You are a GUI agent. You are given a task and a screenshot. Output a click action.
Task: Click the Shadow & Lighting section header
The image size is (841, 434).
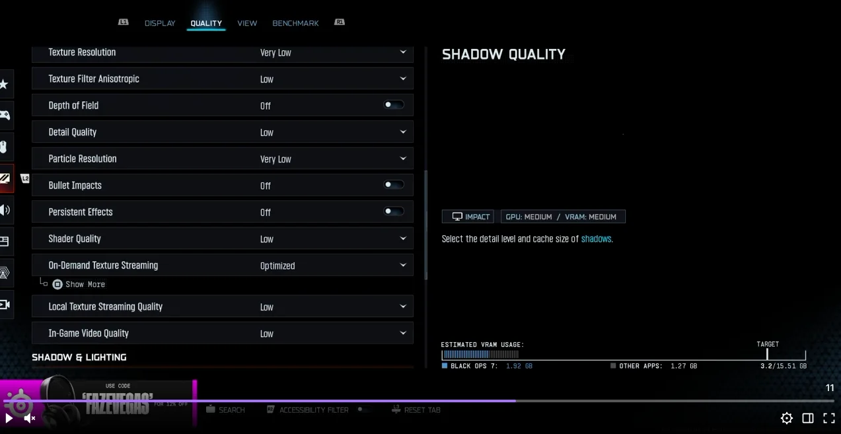pyautogui.click(x=79, y=357)
